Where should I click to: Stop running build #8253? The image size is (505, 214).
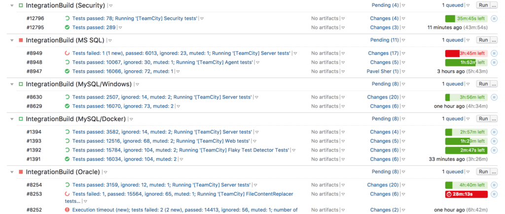click(494, 194)
